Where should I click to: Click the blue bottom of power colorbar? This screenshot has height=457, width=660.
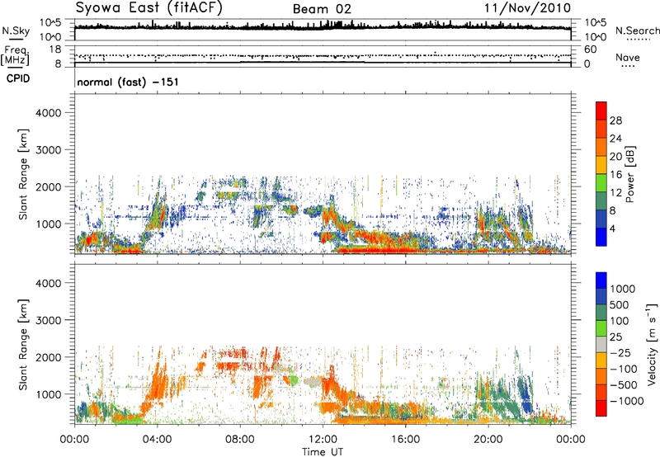coord(601,237)
